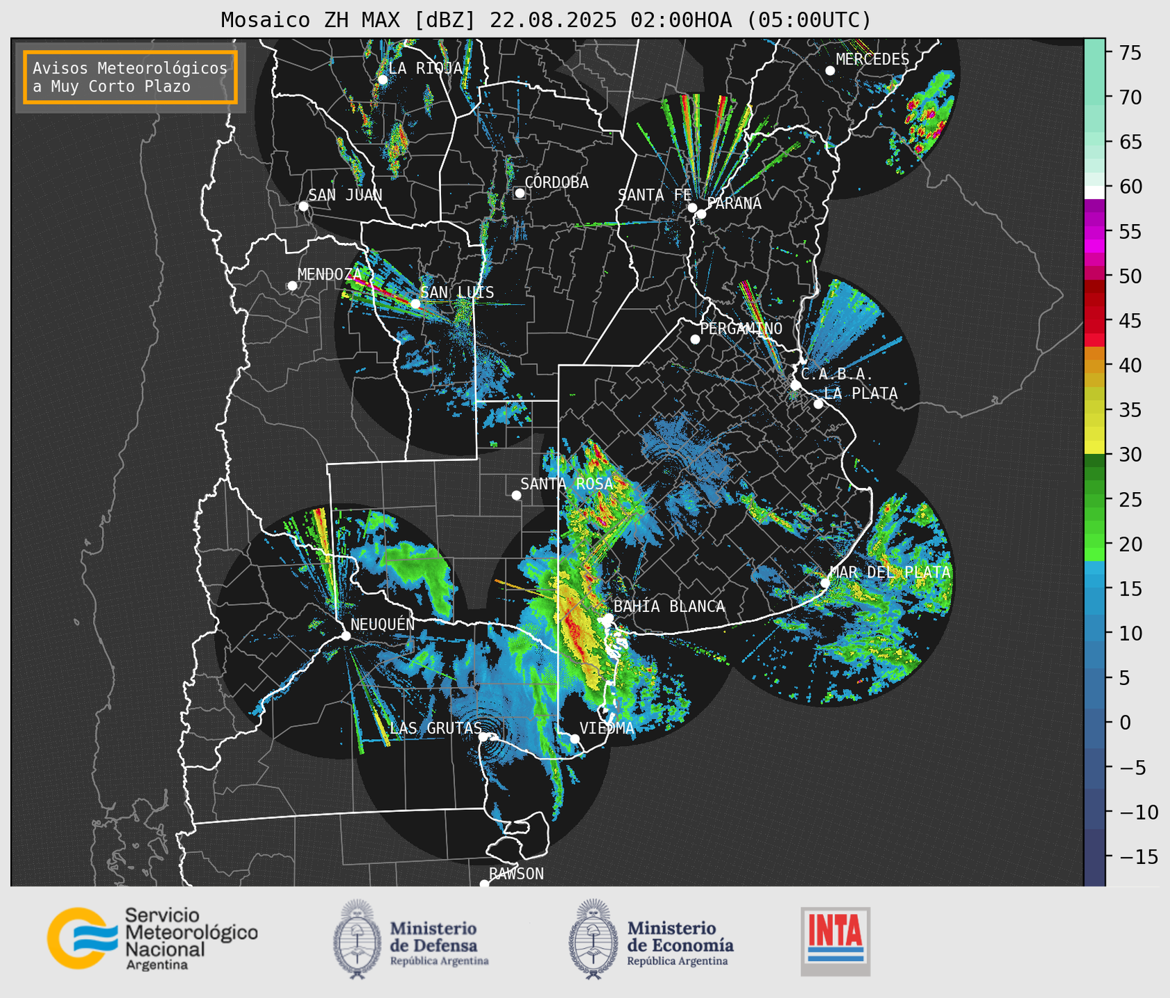Click the Ministerio de Defensa emblem
The image size is (1170, 998).
point(357,939)
